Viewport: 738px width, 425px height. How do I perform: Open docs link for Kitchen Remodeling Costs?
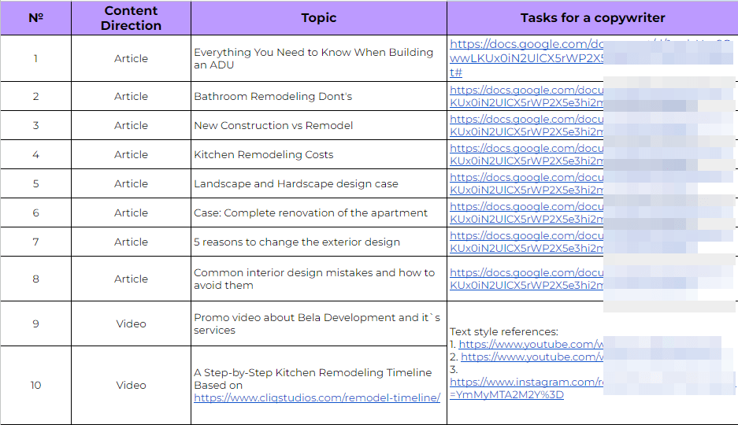tap(526, 155)
